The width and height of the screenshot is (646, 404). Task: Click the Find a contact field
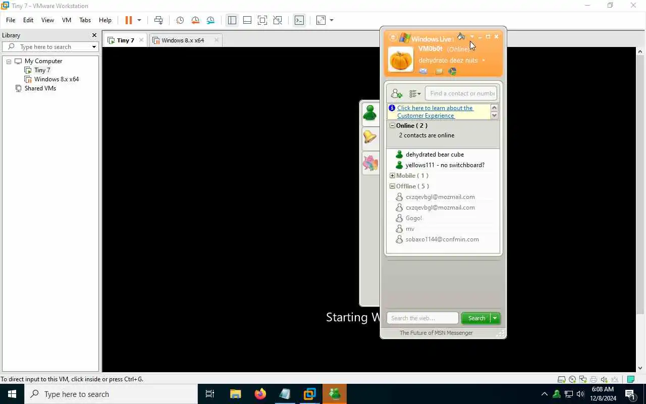(x=461, y=93)
